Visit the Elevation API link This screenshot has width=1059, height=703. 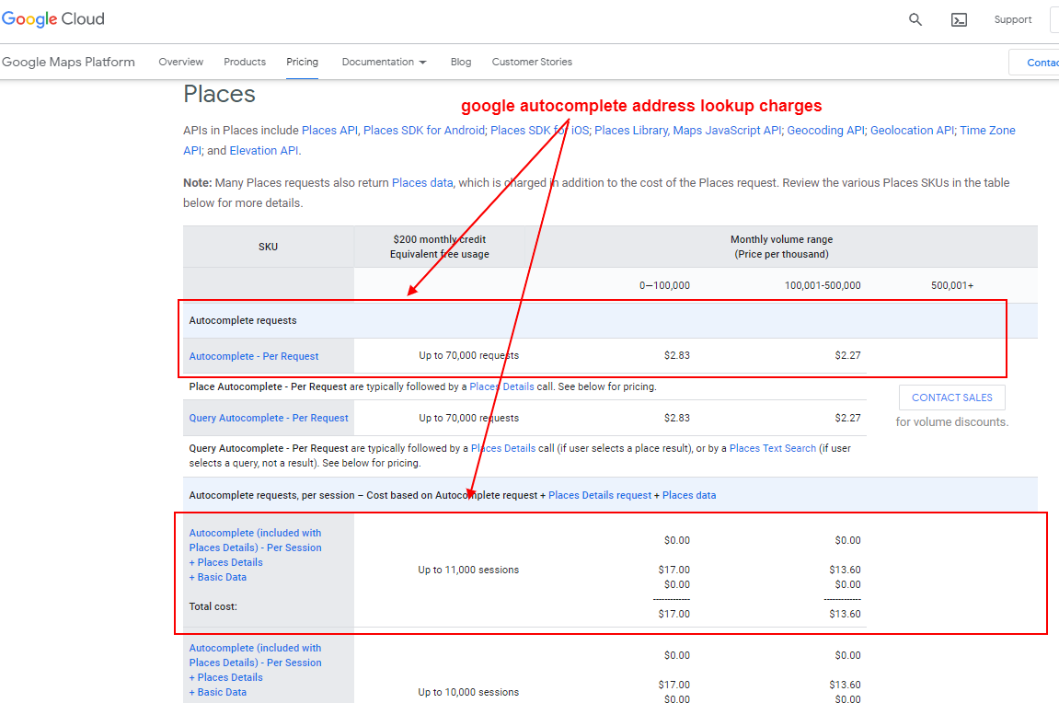tap(263, 150)
